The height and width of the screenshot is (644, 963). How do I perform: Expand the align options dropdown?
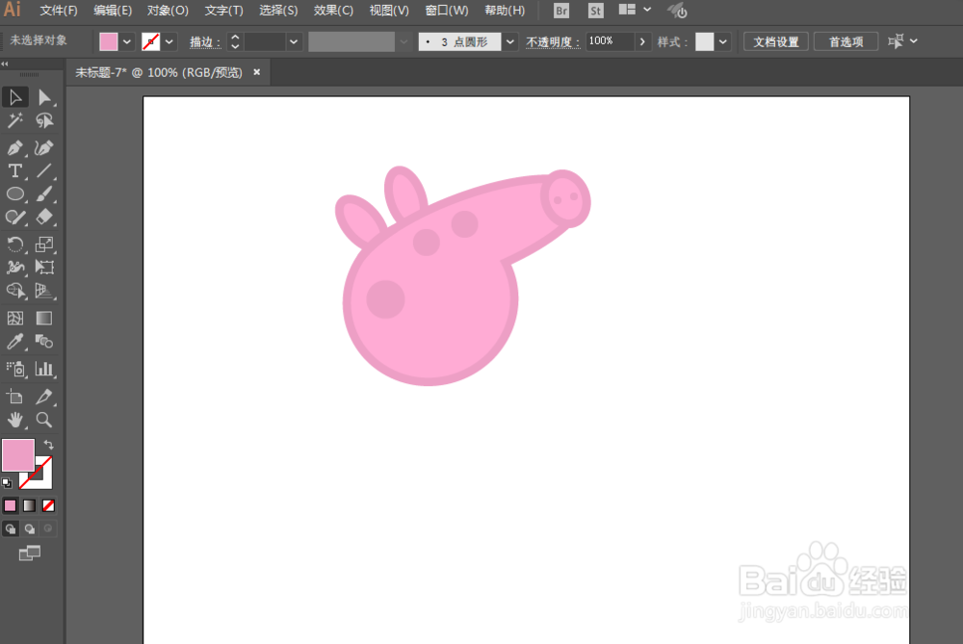[x=914, y=41]
